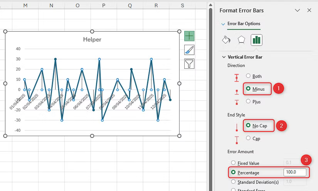Click the vertical scrollbar up arrow
This screenshot has height=191, width=318.
(x=210, y=5)
